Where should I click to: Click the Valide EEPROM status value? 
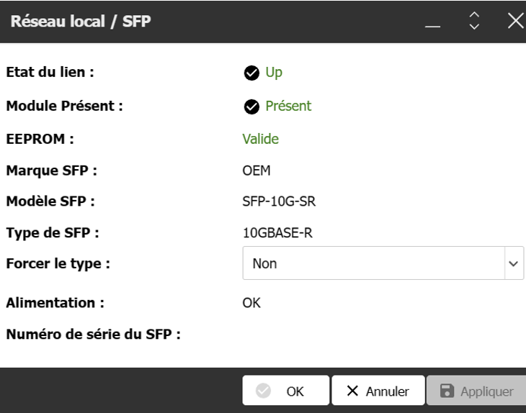(260, 139)
